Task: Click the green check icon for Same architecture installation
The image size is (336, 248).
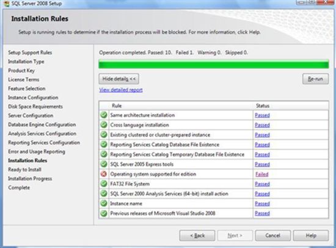Action: [104, 115]
